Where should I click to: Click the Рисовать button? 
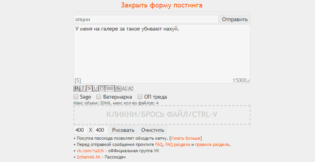click(x=123, y=130)
